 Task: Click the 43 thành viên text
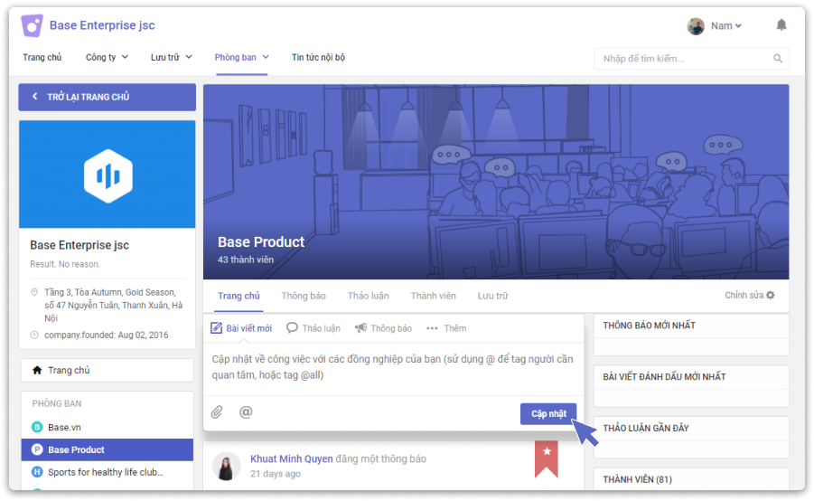(246, 260)
